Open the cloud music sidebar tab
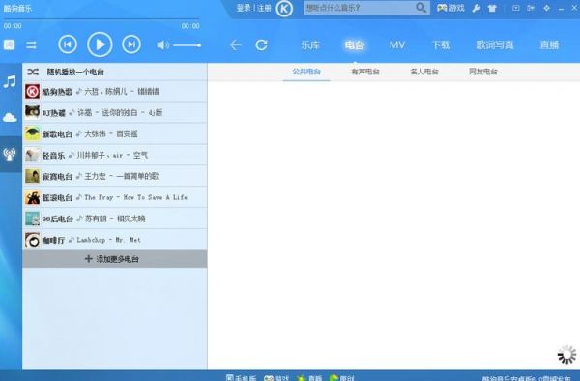Viewport: 580px width, 381px height. (10, 118)
